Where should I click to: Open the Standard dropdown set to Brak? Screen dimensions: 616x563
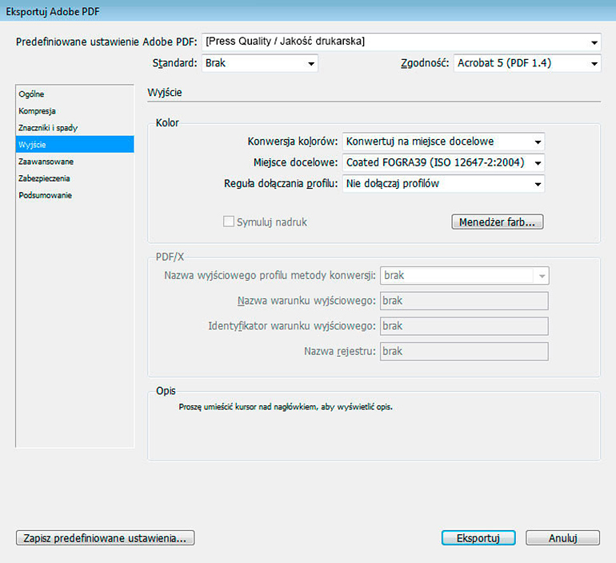[x=259, y=63]
